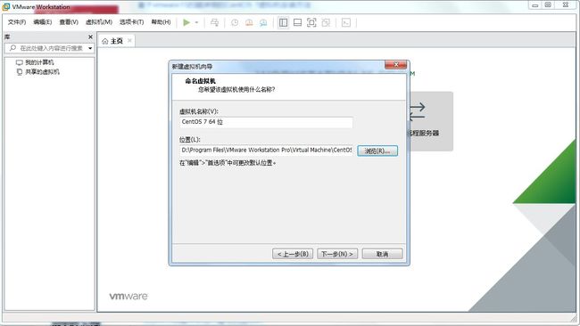Click the 虚拟机名称 field with CentOS 7 64 位

[x=266, y=122]
